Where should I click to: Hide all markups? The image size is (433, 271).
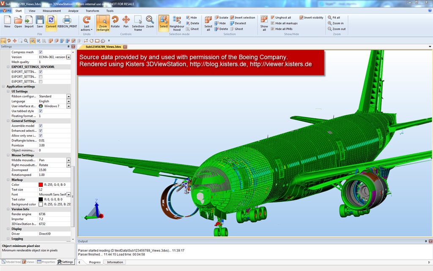(284, 23)
